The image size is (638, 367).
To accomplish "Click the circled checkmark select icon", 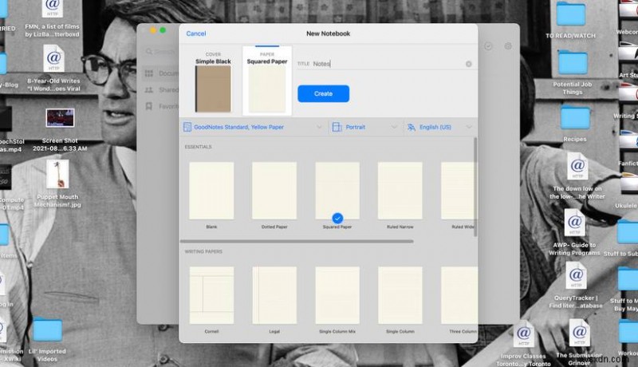I will point(488,46).
